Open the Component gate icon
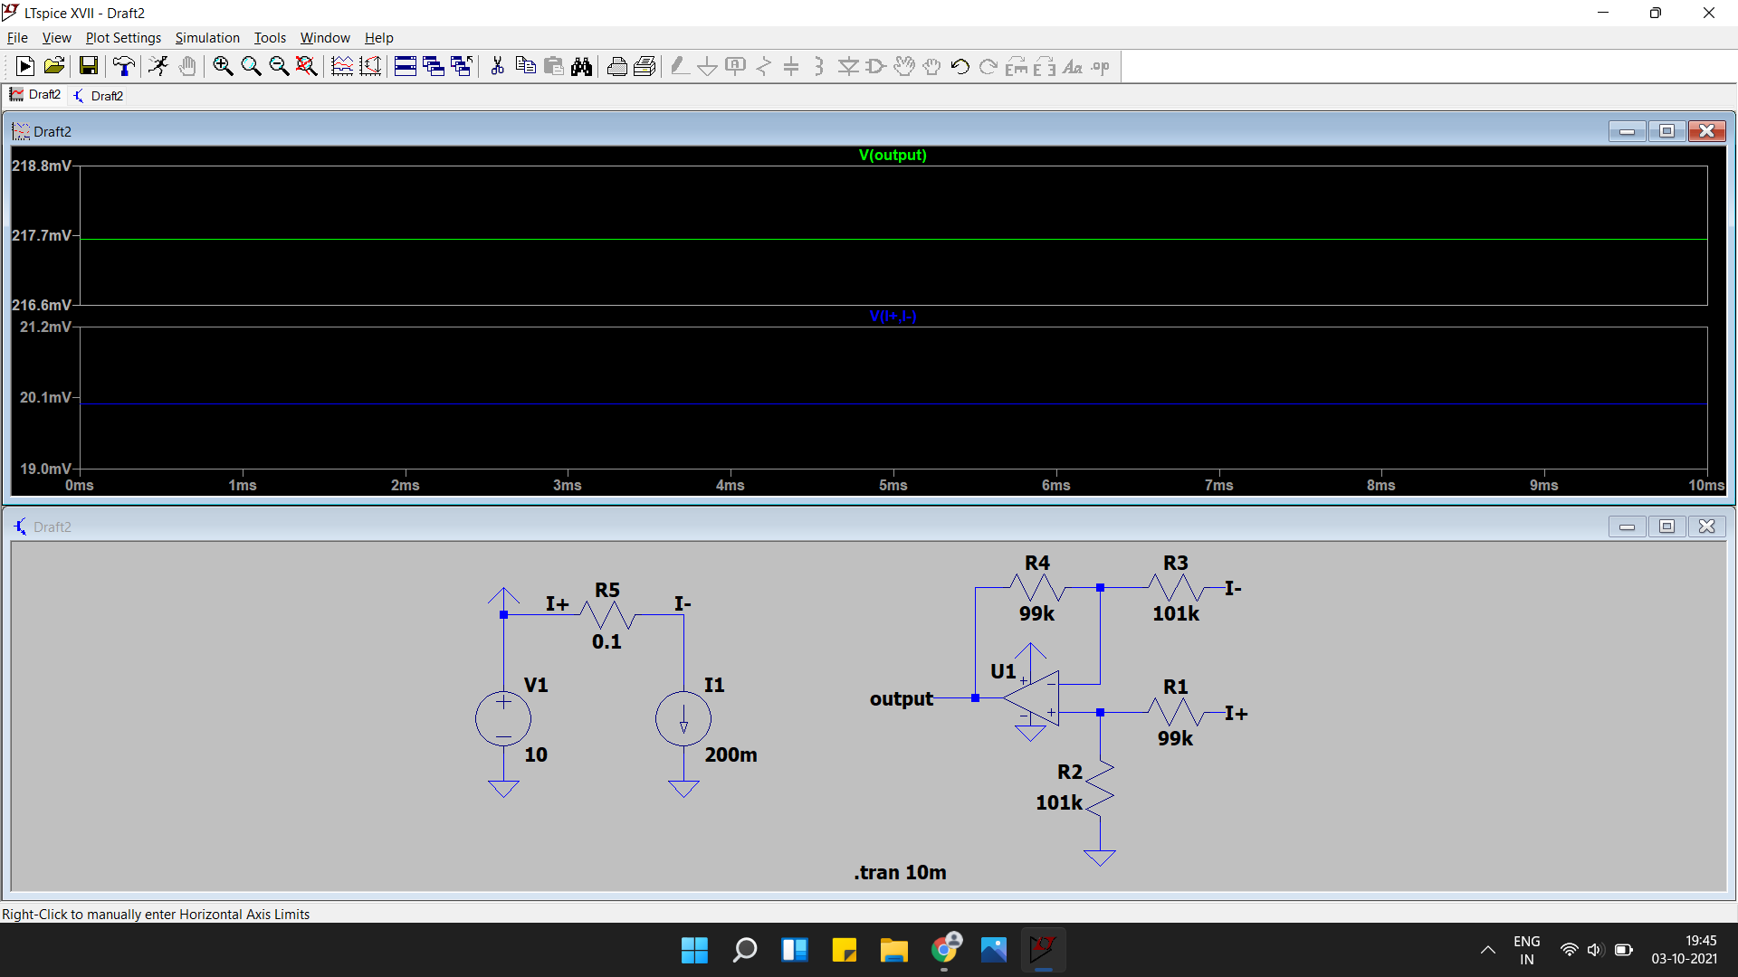 pyautogui.click(x=876, y=66)
